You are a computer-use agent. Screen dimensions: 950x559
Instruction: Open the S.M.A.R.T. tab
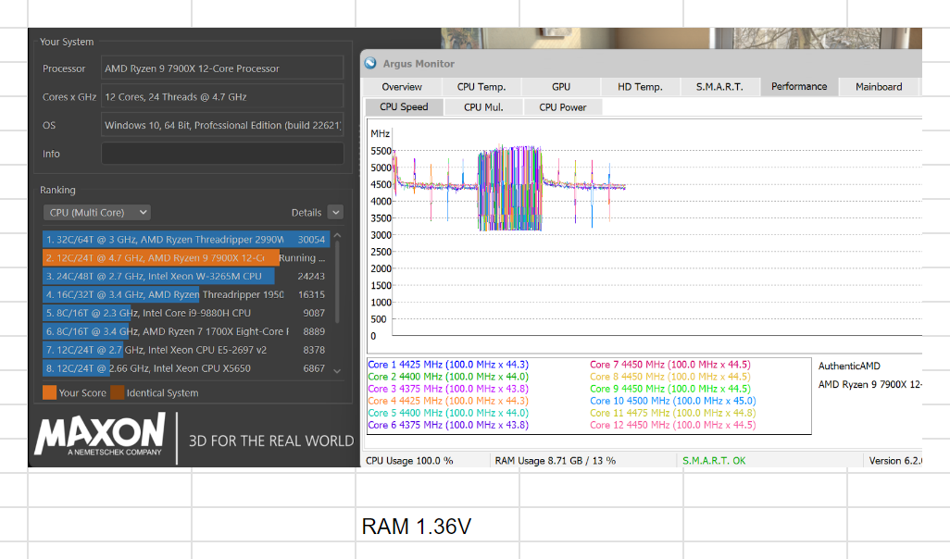pos(719,87)
